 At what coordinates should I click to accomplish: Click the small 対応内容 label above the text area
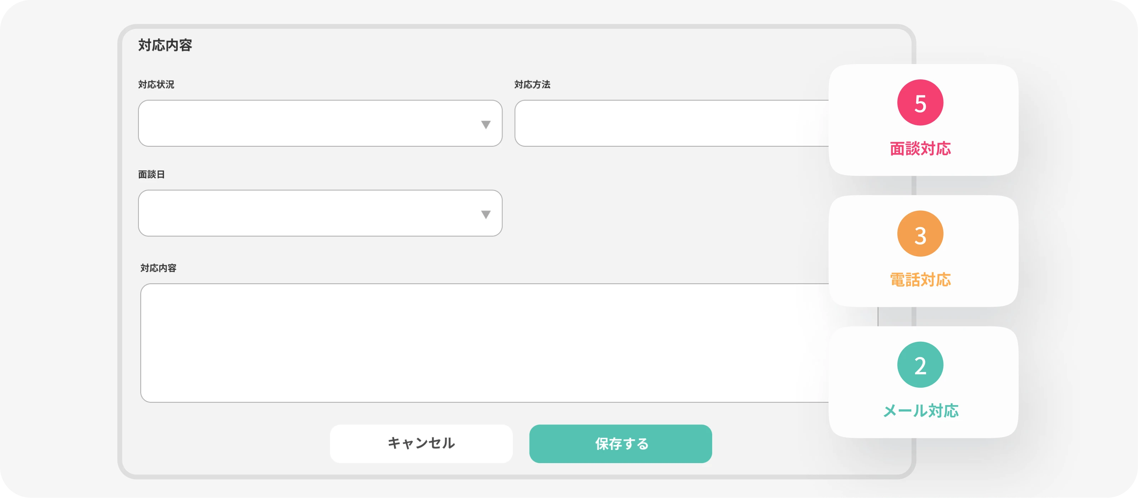point(158,268)
